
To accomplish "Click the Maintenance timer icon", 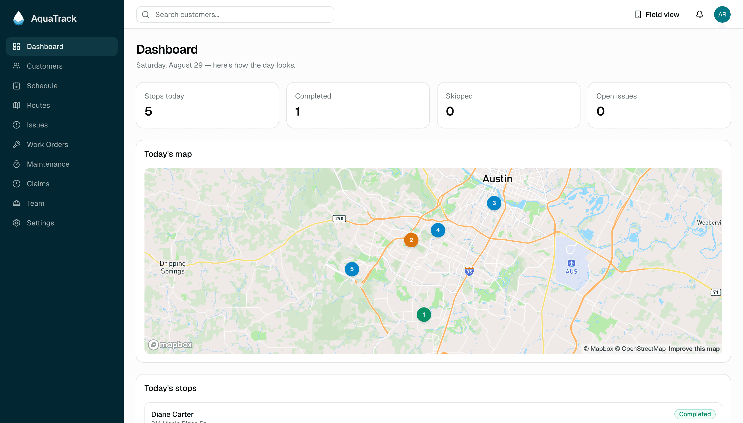I will (x=17, y=164).
